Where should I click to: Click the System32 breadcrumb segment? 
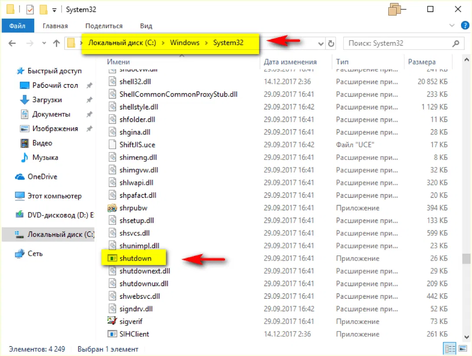228,43
